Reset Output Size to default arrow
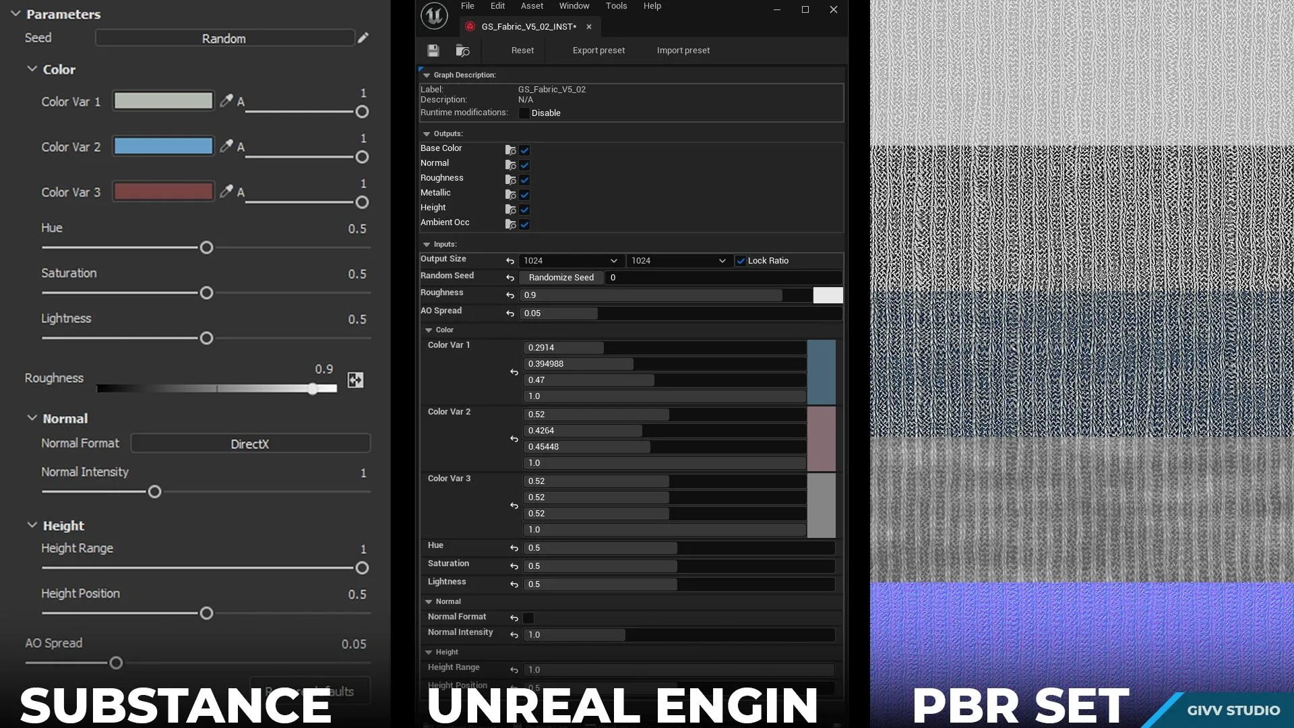The image size is (1294, 728). (510, 261)
